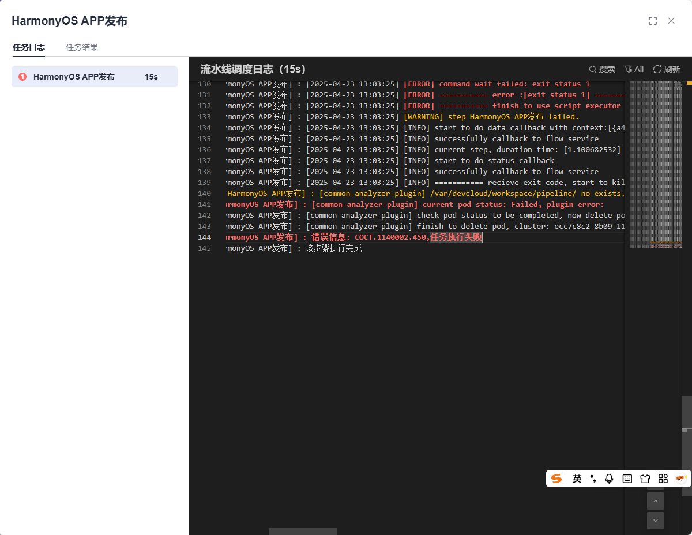Click the Sogou S logo icon
The width and height of the screenshot is (692, 535).
tap(556, 479)
